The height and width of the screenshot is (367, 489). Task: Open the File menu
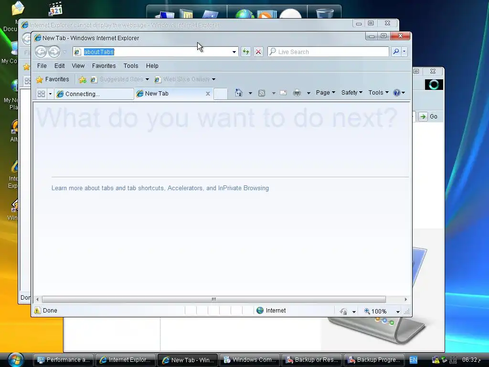[42, 66]
